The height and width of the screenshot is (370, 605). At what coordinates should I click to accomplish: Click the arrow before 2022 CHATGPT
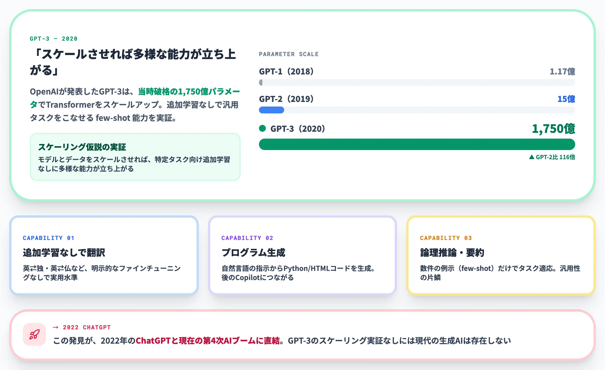tap(56, 327)
